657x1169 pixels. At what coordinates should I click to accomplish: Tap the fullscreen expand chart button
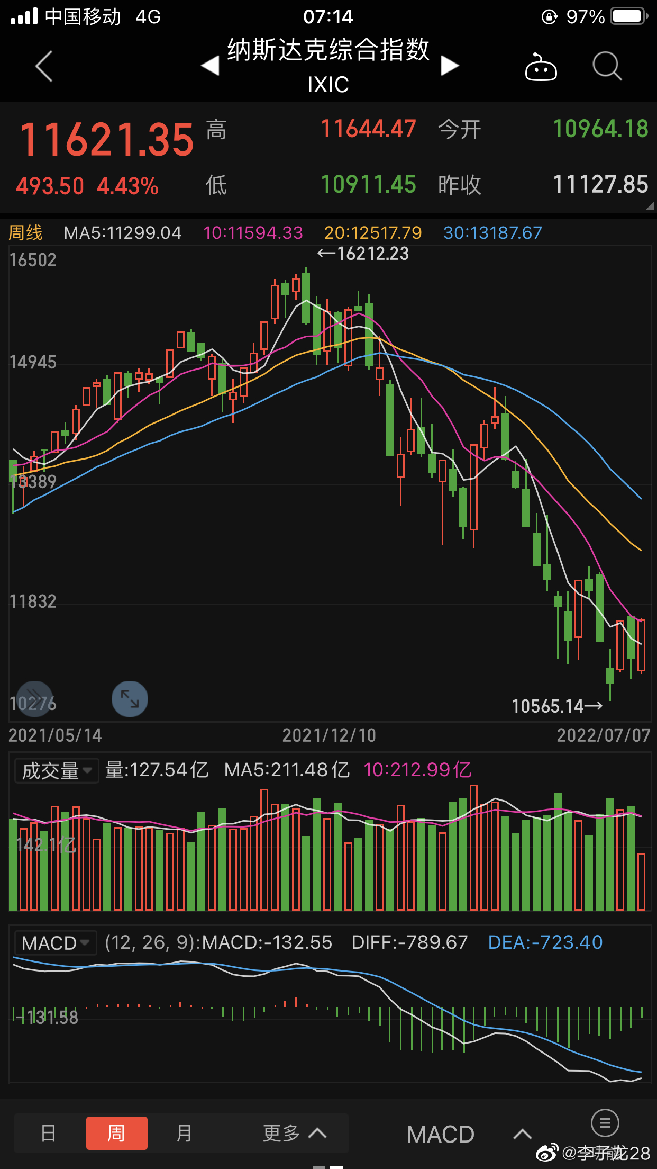pyautogui.click(x=130, y=699)
